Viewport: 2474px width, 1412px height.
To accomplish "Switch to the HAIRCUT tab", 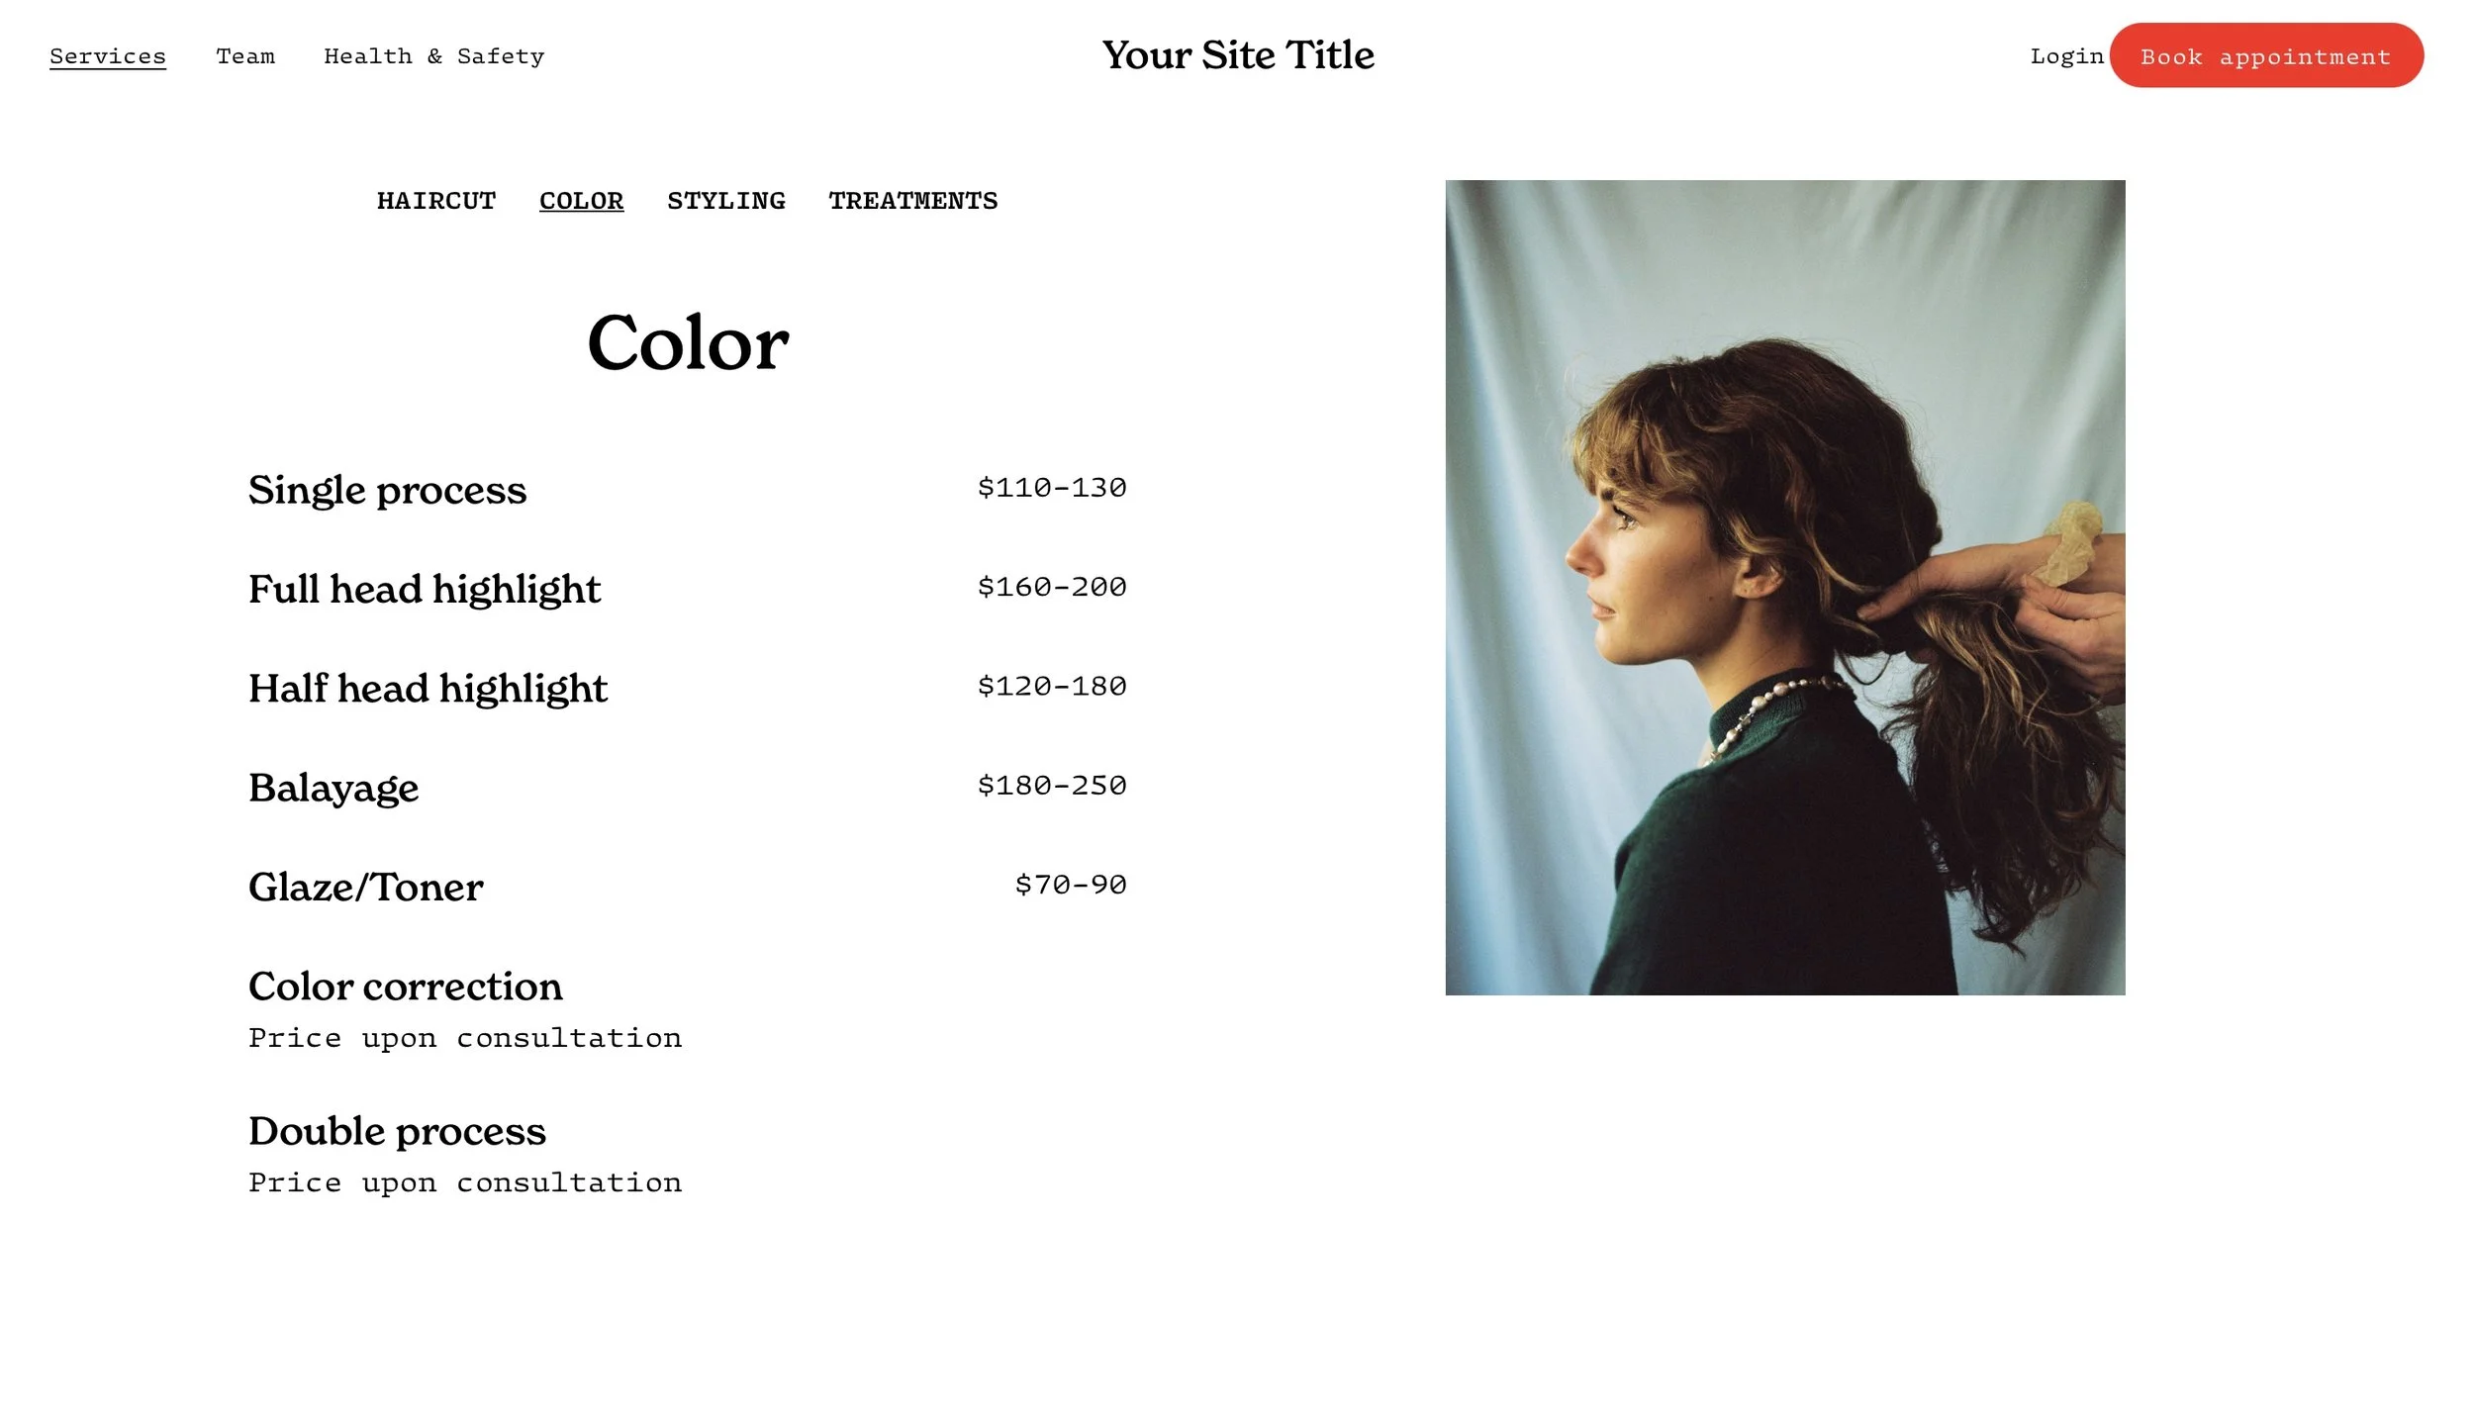I will click(x=436, y=201).
